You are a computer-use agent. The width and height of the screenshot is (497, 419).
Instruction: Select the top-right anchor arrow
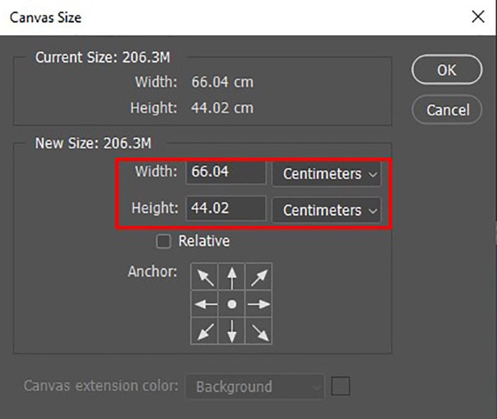tap(259, 276)
